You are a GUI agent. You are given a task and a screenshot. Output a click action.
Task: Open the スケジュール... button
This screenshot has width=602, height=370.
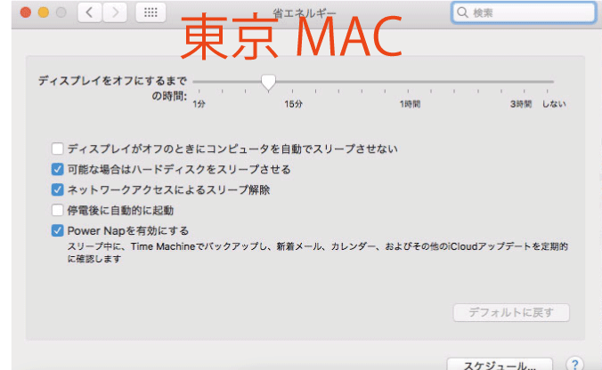500,365
